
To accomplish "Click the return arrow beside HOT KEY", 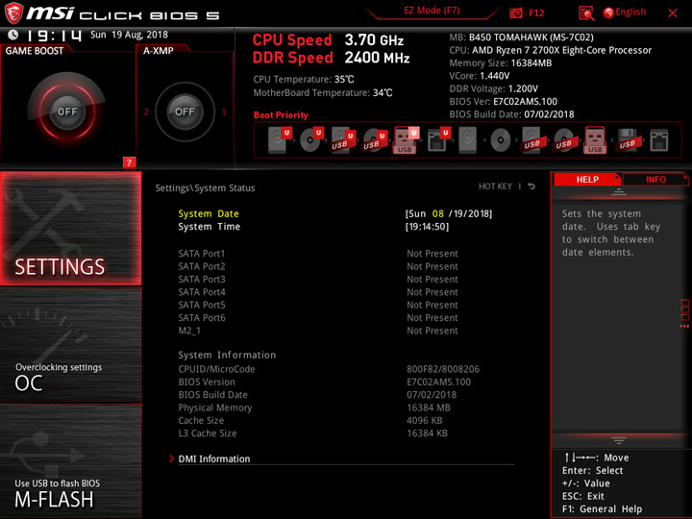I will click(x=531, y=186).
